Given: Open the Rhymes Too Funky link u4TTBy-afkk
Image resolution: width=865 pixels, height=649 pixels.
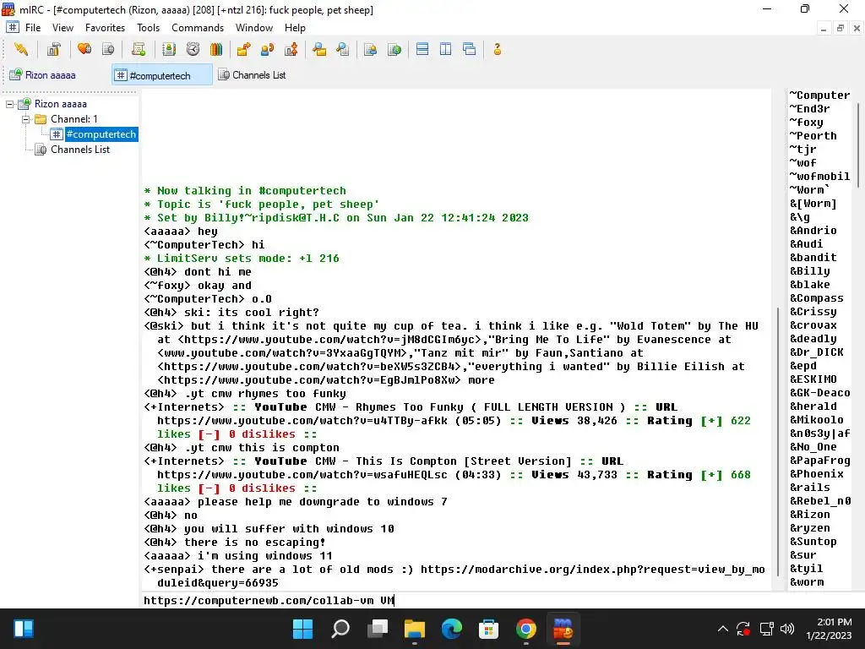Looking at the screenshot, I should tap(302, 421).
